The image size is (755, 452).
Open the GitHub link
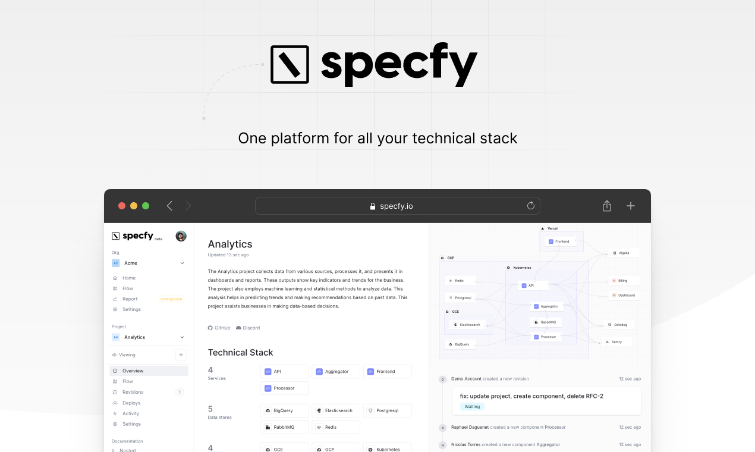(x=219, y=328)
